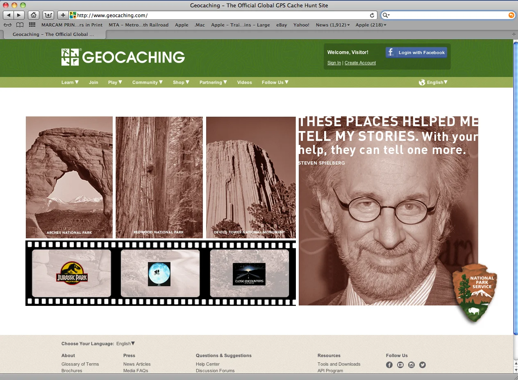Screen dimensions: 518x380
Task: Open Help Center footer link
Action: tap(208, 364)
